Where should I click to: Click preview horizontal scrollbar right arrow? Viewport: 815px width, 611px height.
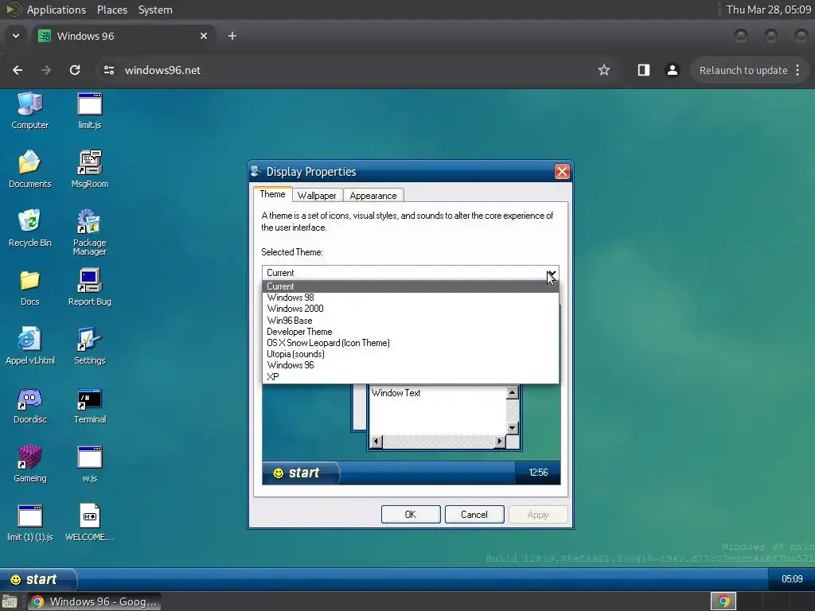coord(500,442)
